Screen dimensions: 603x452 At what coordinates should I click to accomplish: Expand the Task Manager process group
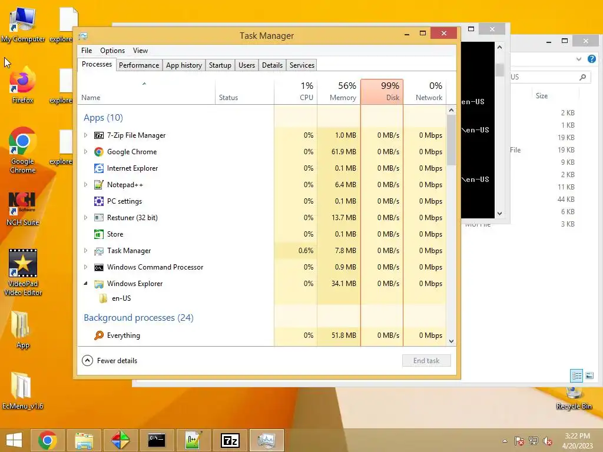point(85,251)
